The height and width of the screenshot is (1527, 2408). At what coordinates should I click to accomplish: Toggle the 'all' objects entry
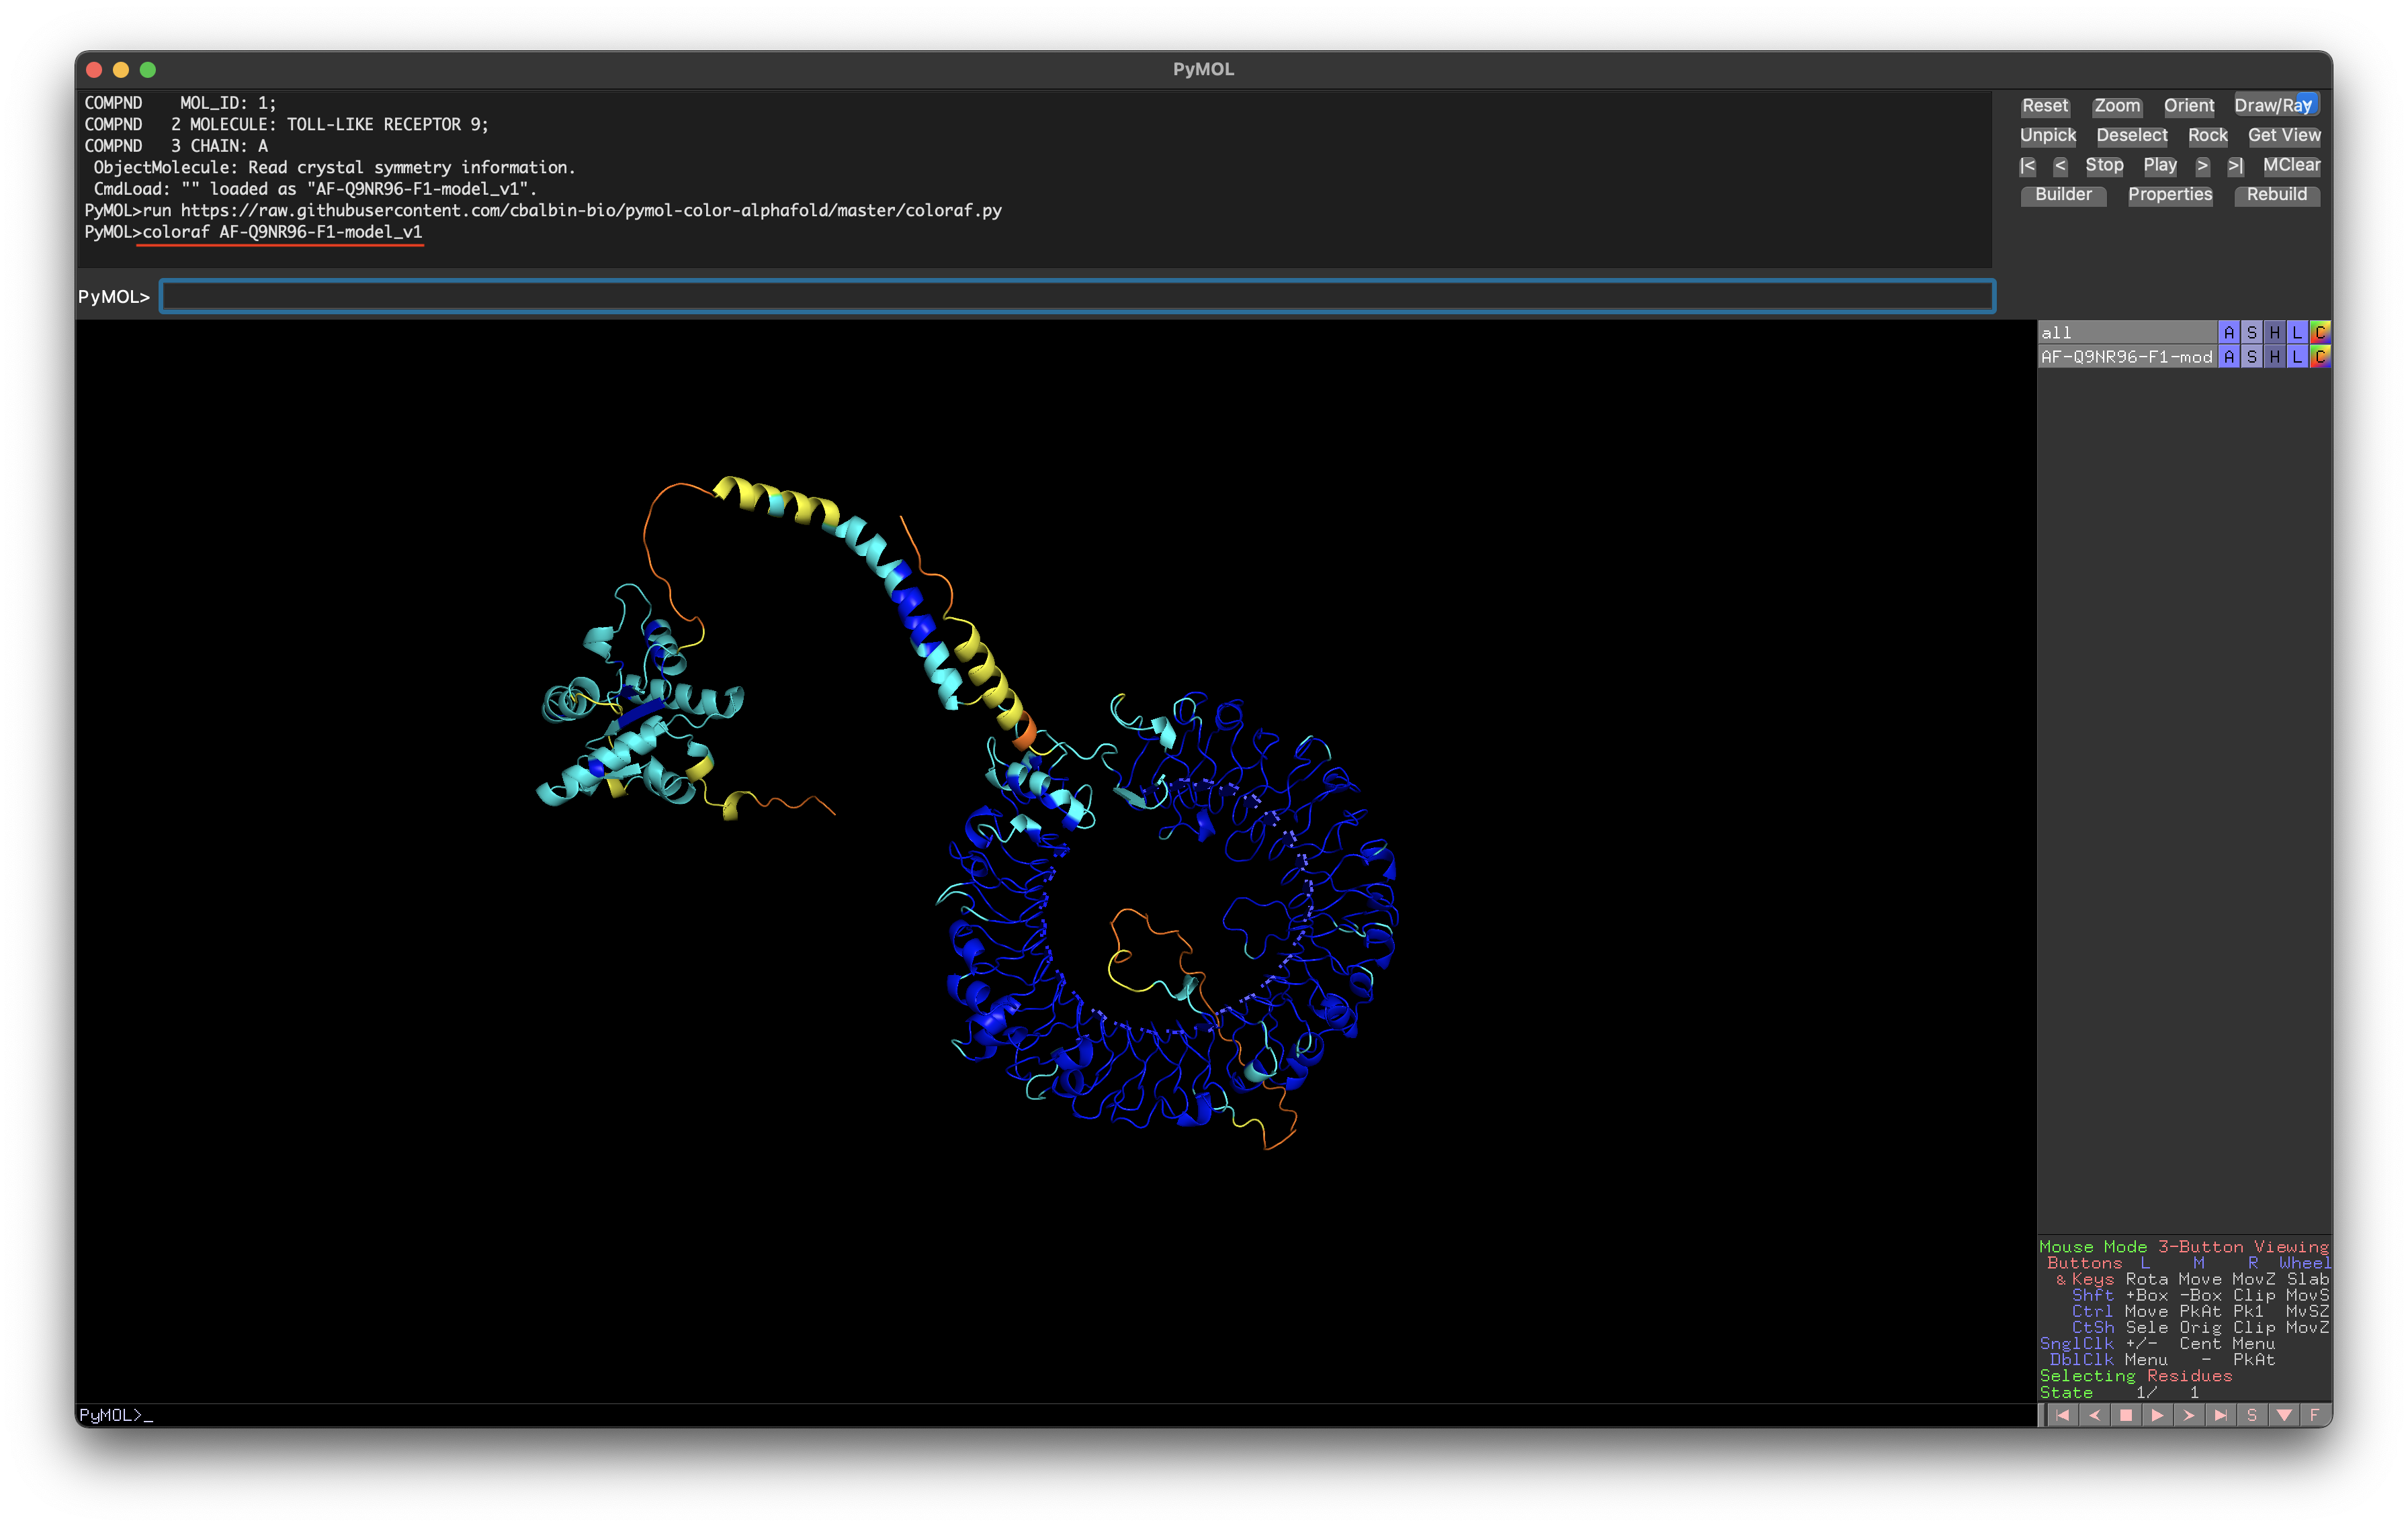click(2125, 333)
